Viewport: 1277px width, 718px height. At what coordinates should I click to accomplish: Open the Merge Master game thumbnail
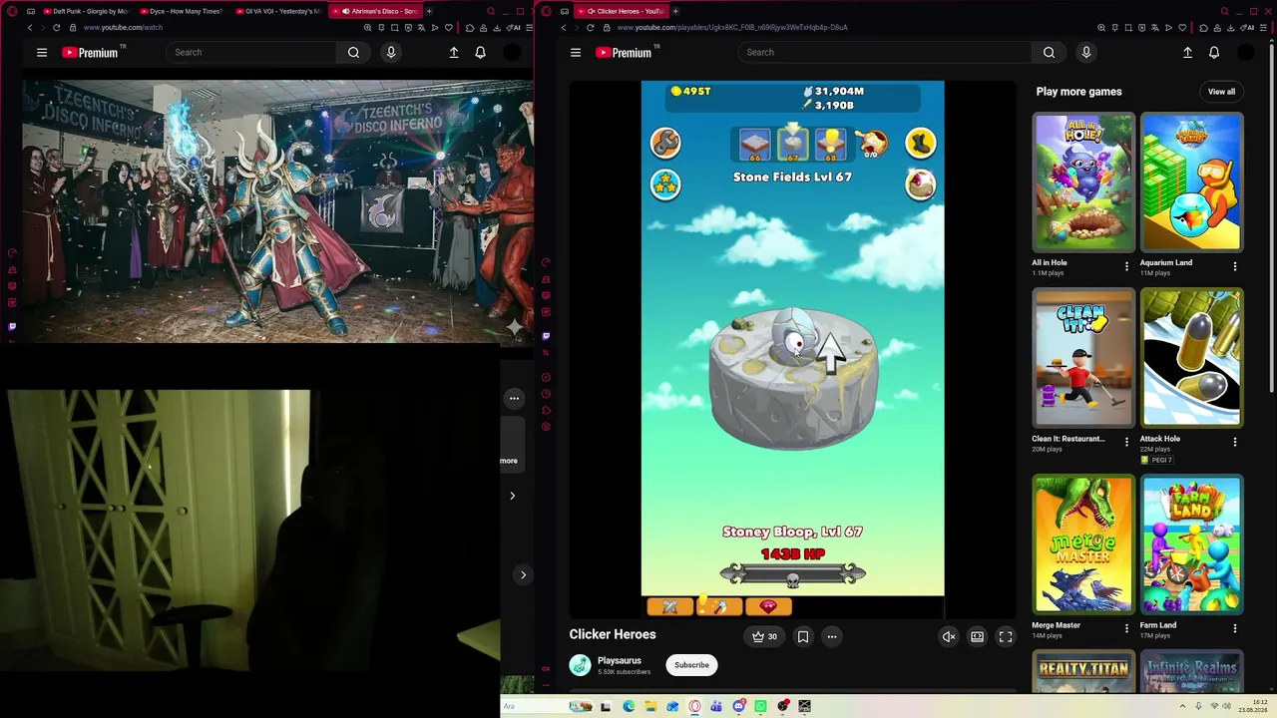point(1083,543)
